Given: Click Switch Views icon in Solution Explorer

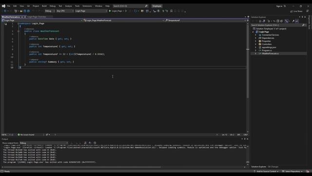Looking at the screenshot, I should (264, 21).
